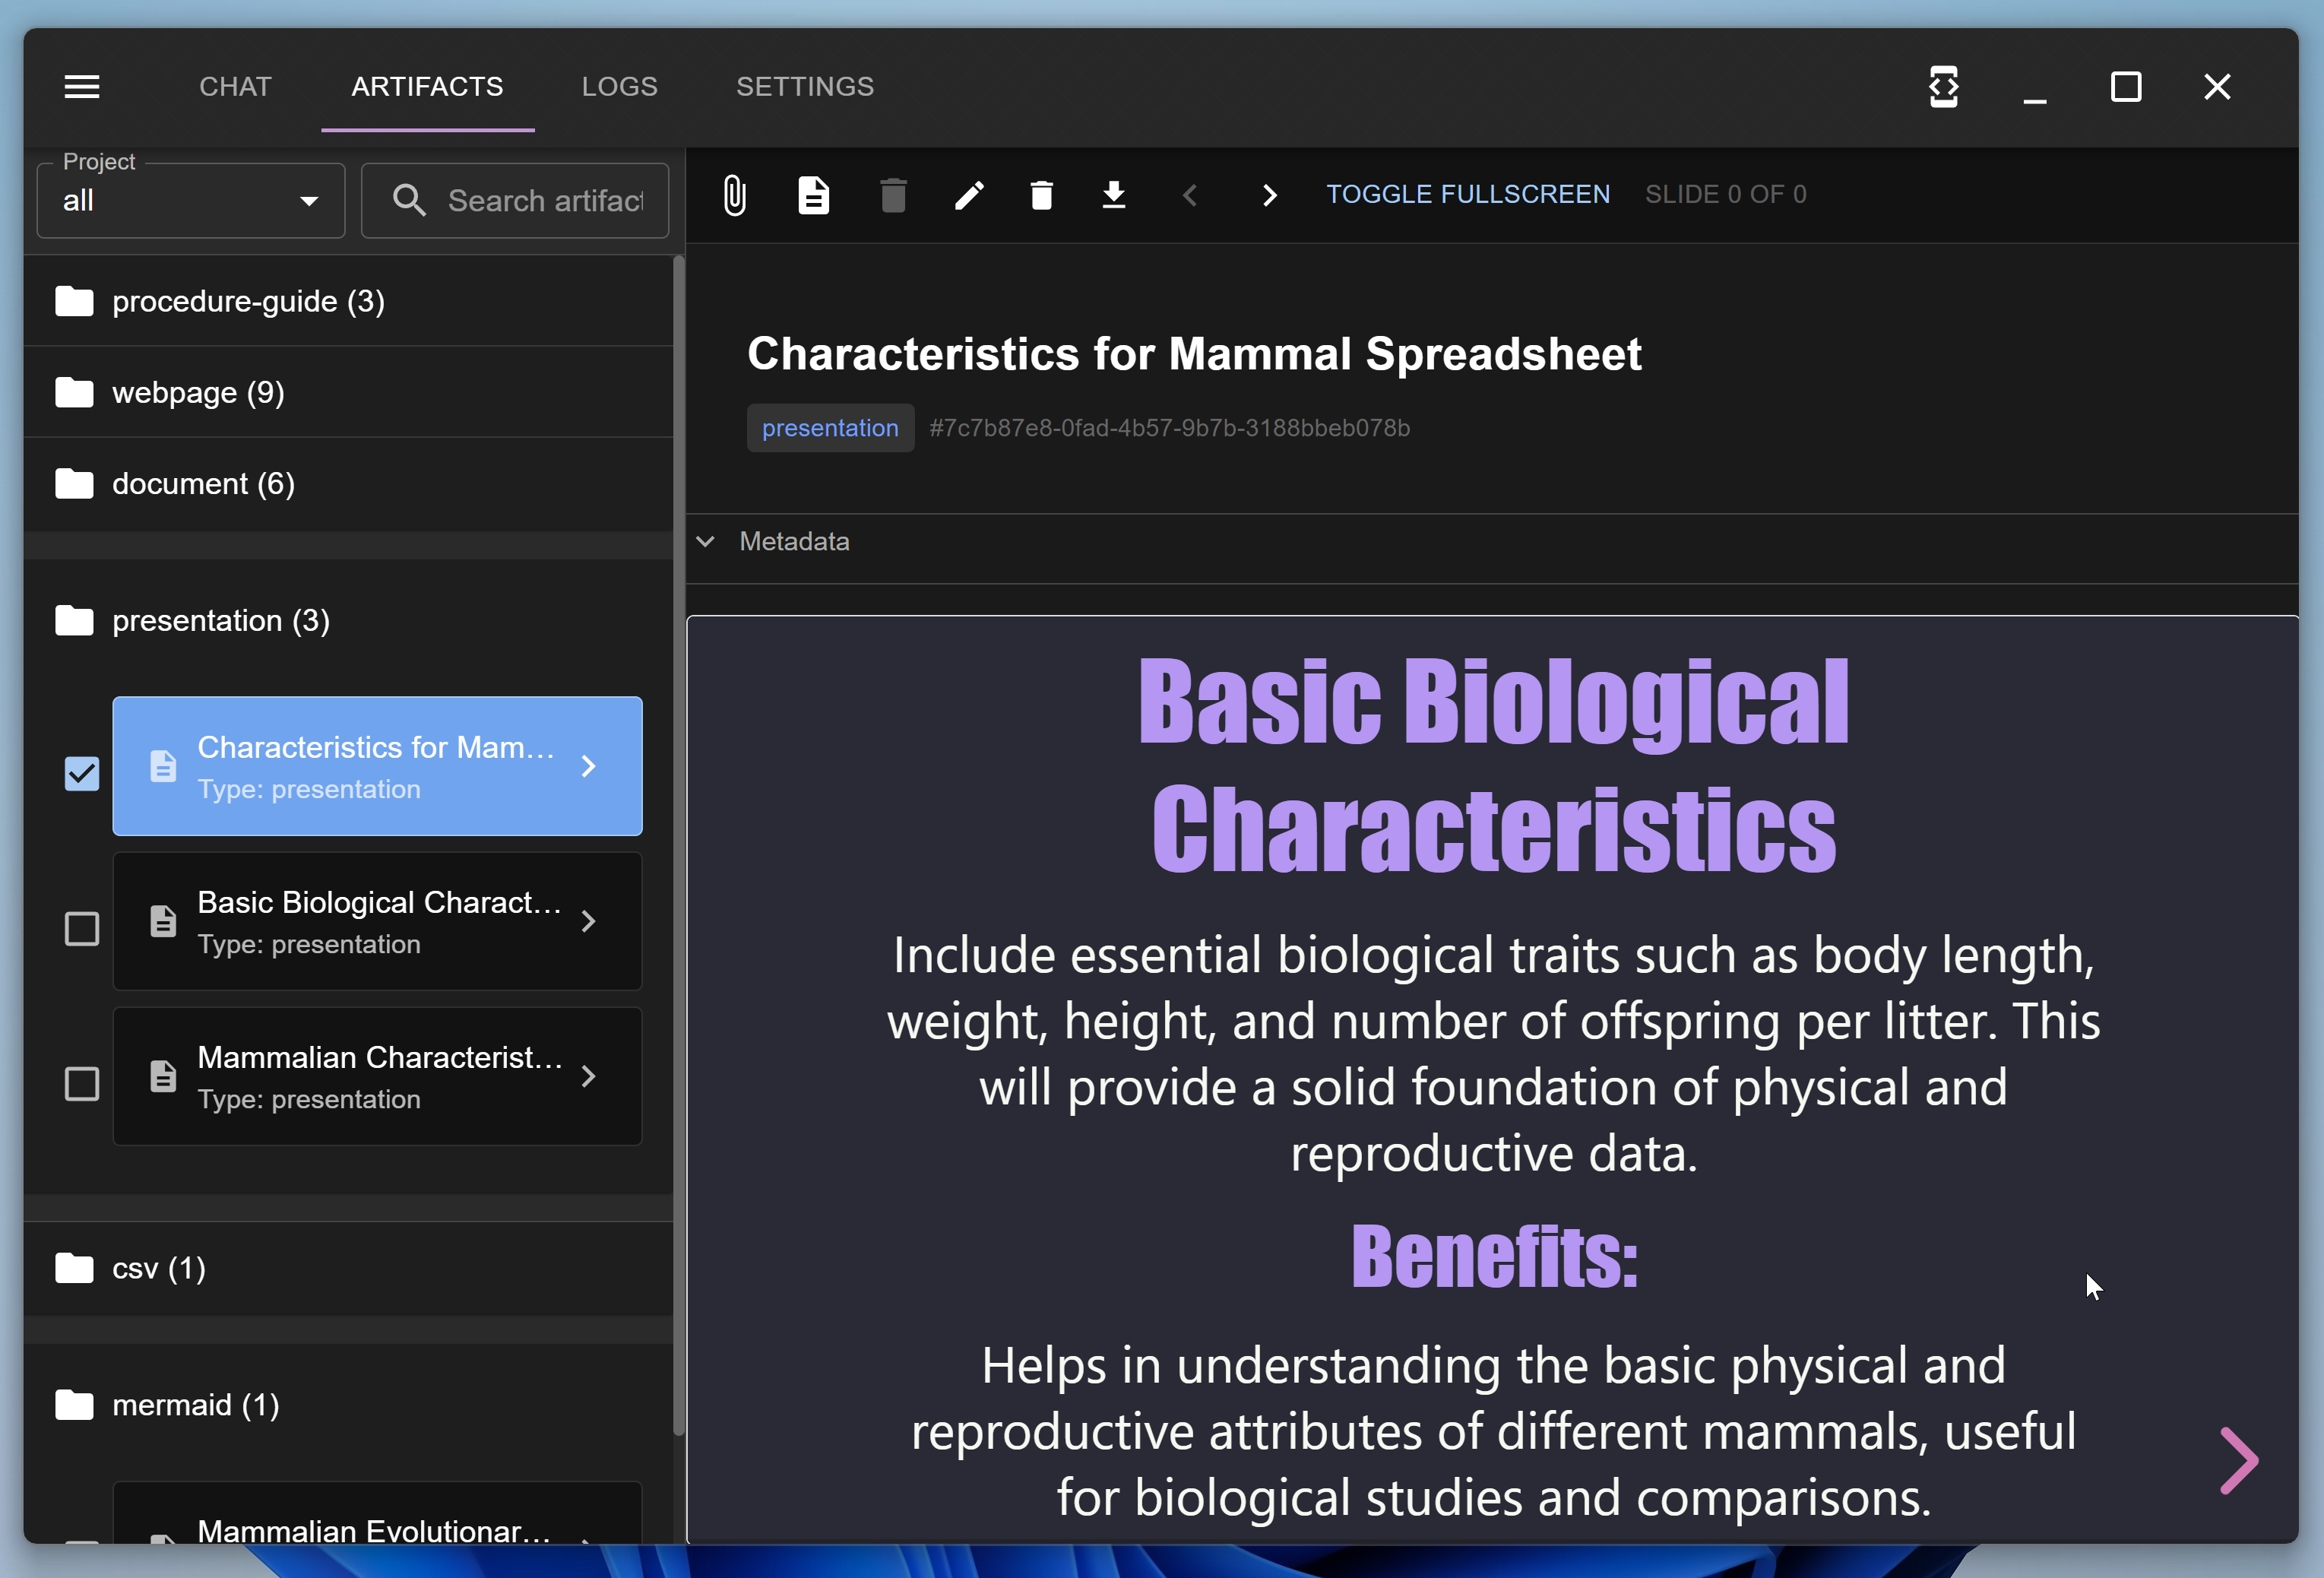
Task: Click the white trash delete icon
Action: tap(1041, 194)
